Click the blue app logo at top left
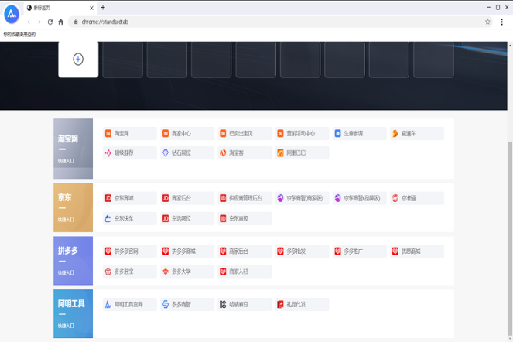513x342 pixels. click(x=12, y=14)
